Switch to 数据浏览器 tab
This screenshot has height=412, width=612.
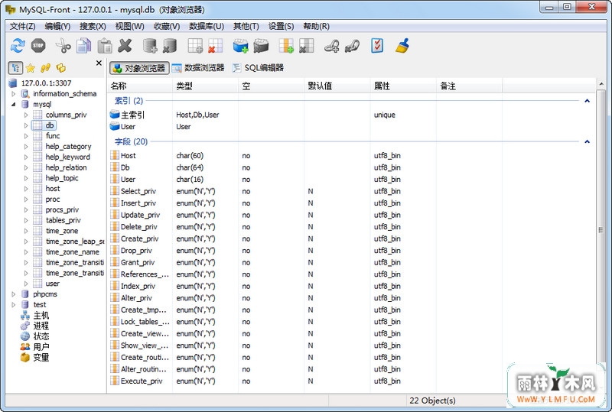tap(198, 68)
